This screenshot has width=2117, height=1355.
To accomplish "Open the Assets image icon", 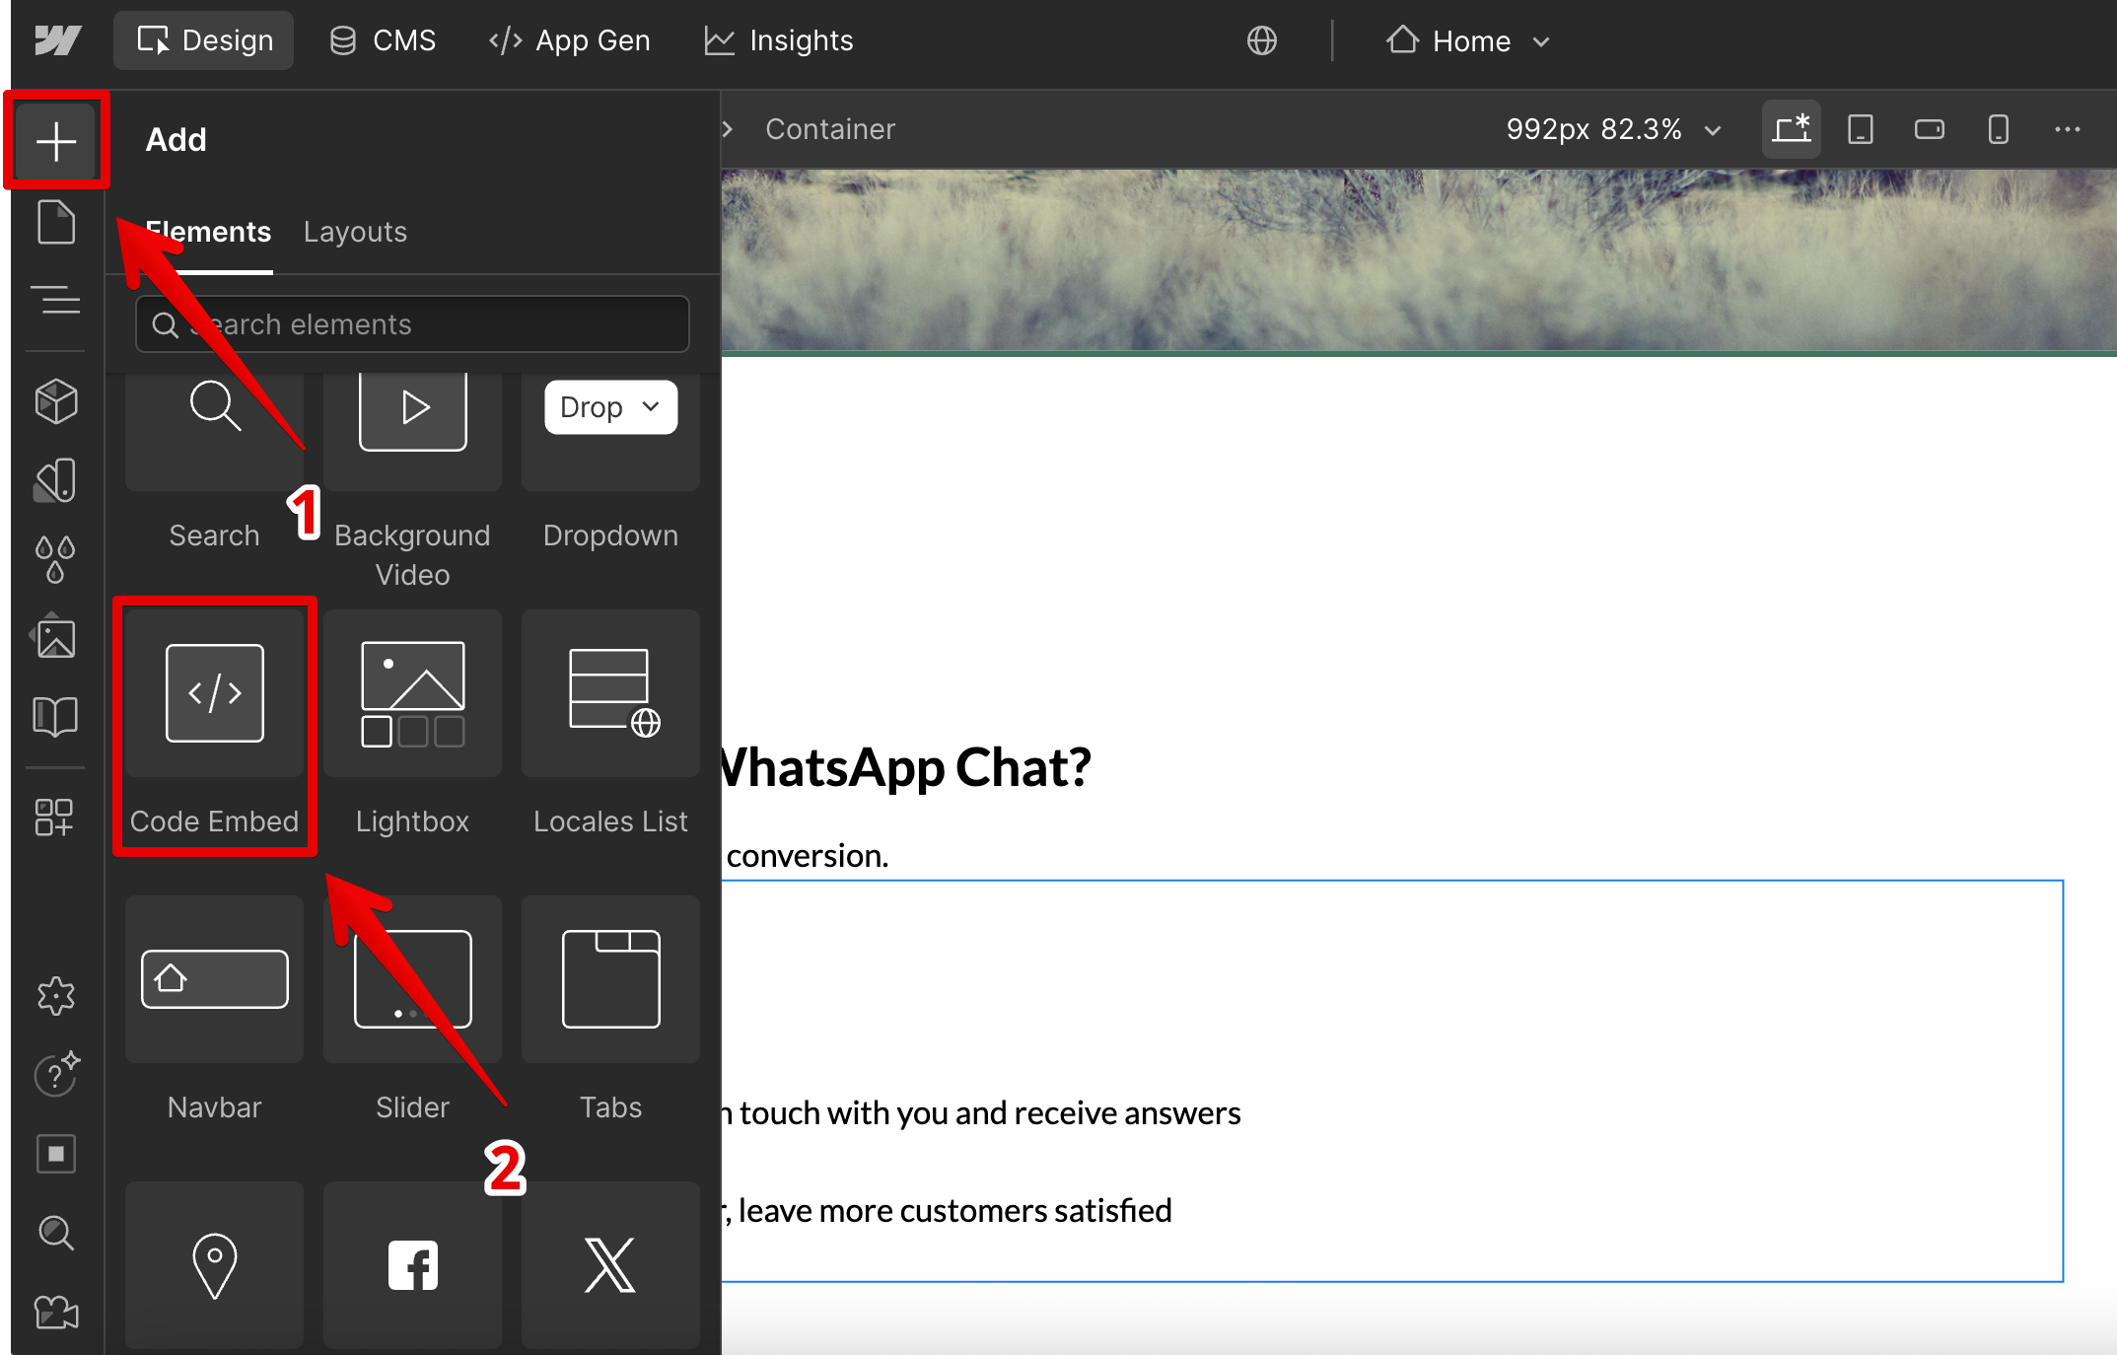I will (x=56, y=638).
